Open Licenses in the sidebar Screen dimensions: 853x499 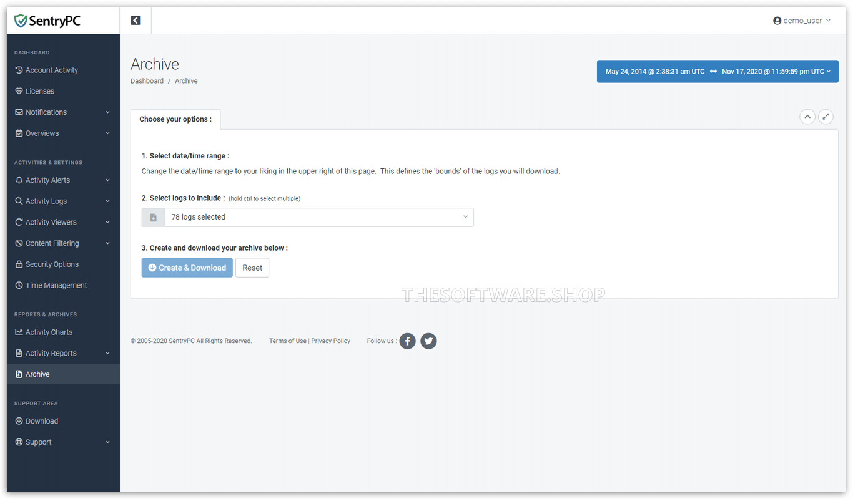click(x=40, y=91)
